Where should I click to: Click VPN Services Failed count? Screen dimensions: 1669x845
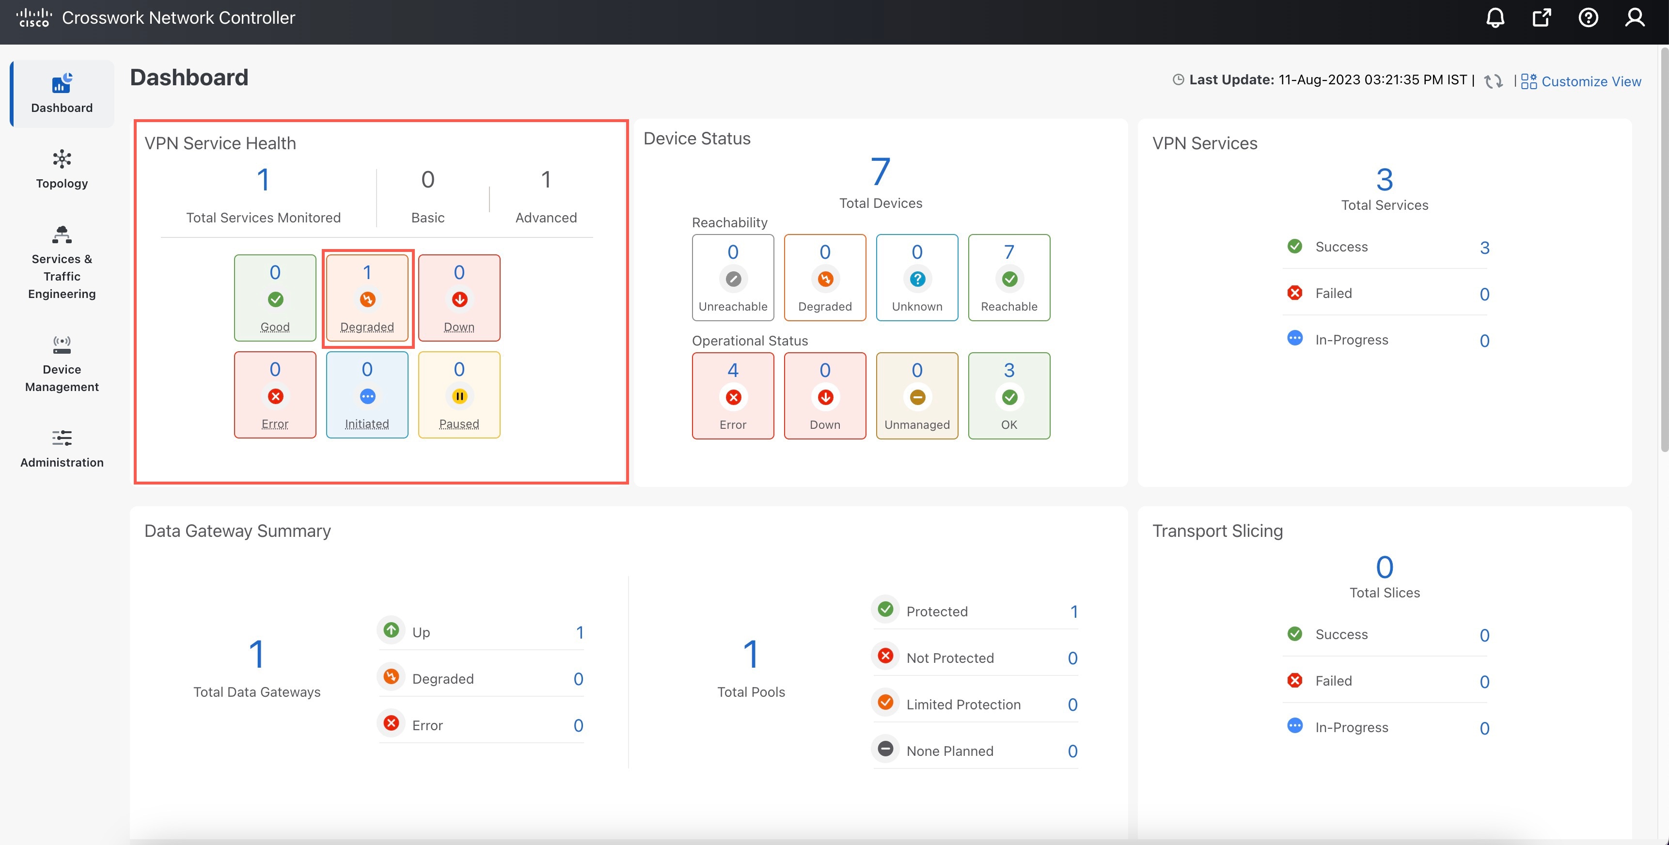1484,294
